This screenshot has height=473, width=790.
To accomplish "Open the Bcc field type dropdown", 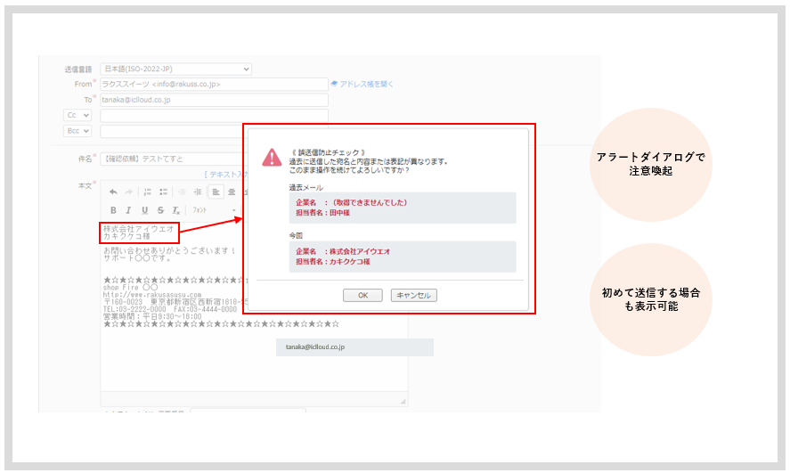I will click(77, 131).
